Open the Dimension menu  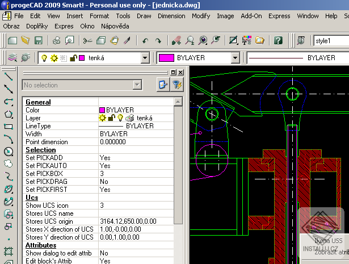pyautogui.click(x=171, y=16)
